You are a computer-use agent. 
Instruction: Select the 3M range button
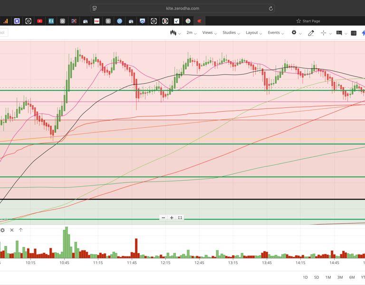click(x=340, y=277)
